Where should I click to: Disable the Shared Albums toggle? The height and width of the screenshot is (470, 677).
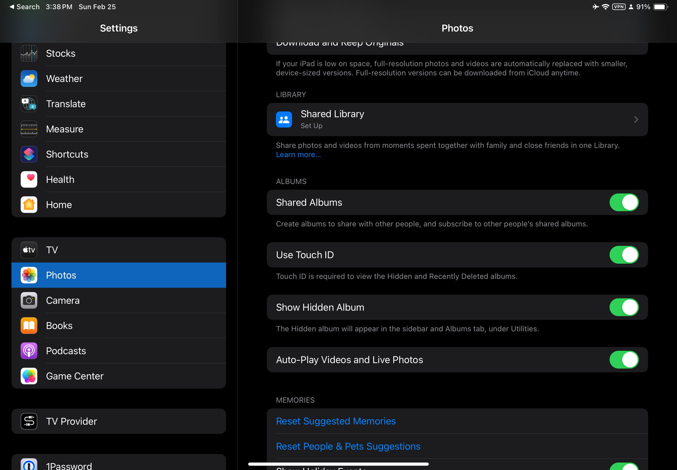point(624,203)
